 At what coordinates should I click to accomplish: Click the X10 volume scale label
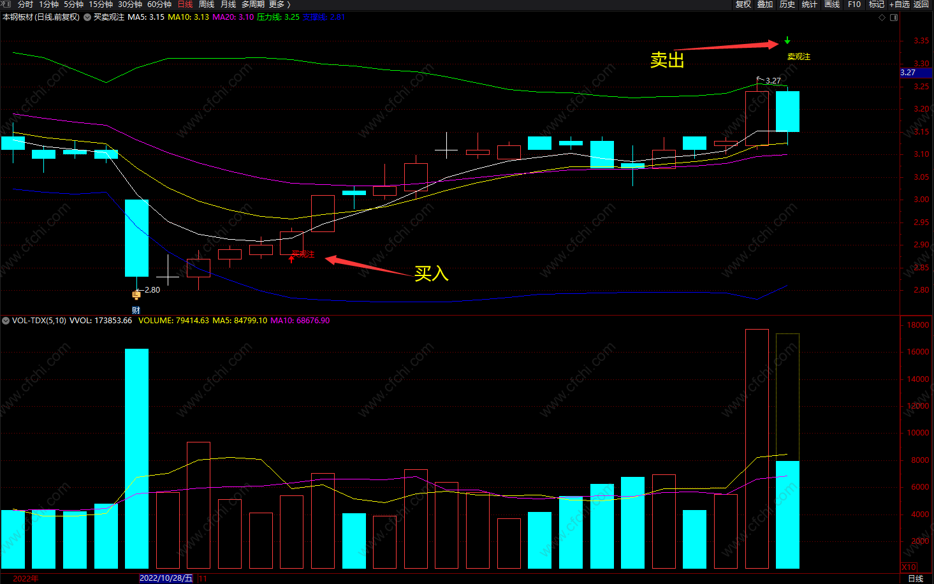[x=908, y=567]
